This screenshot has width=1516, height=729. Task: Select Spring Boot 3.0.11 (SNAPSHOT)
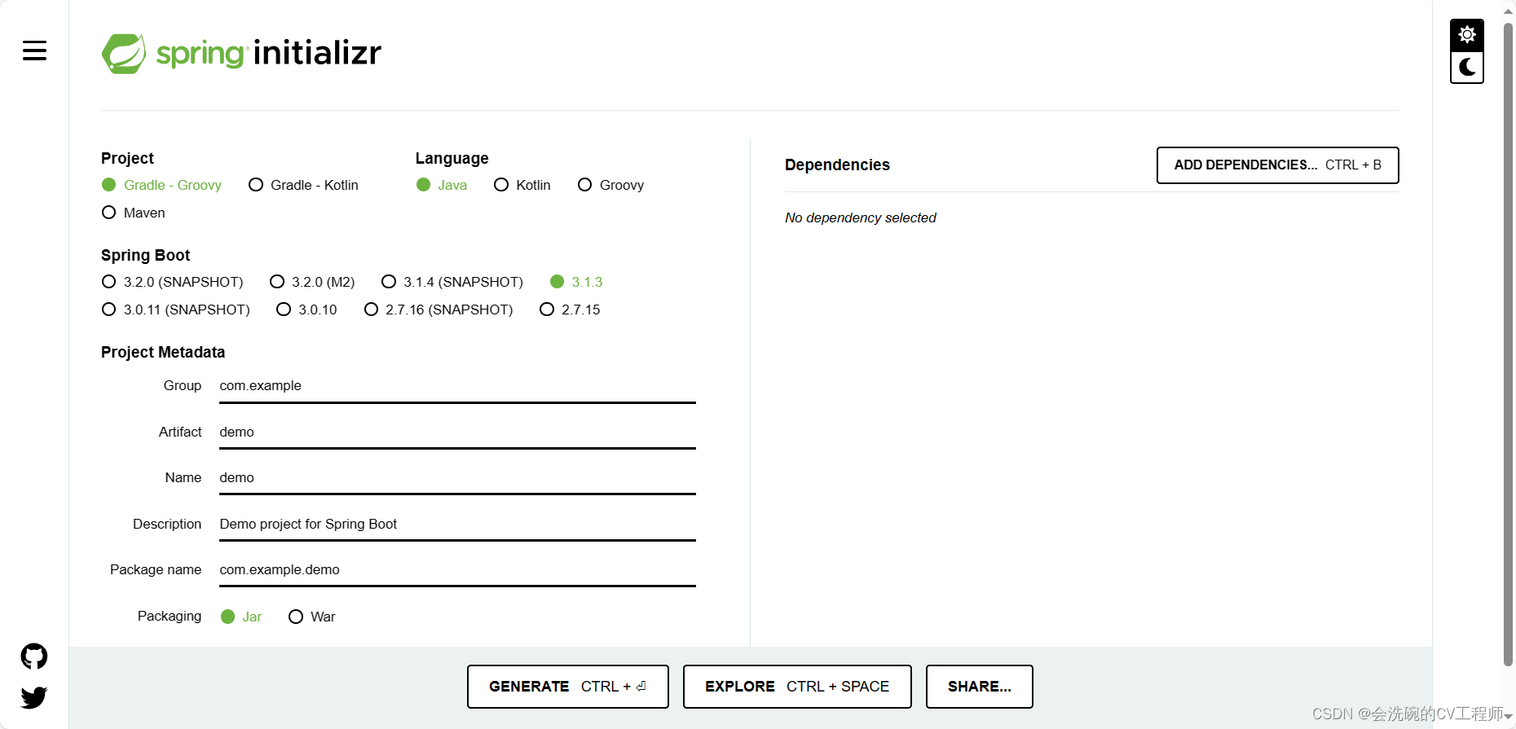click(175, 310)
